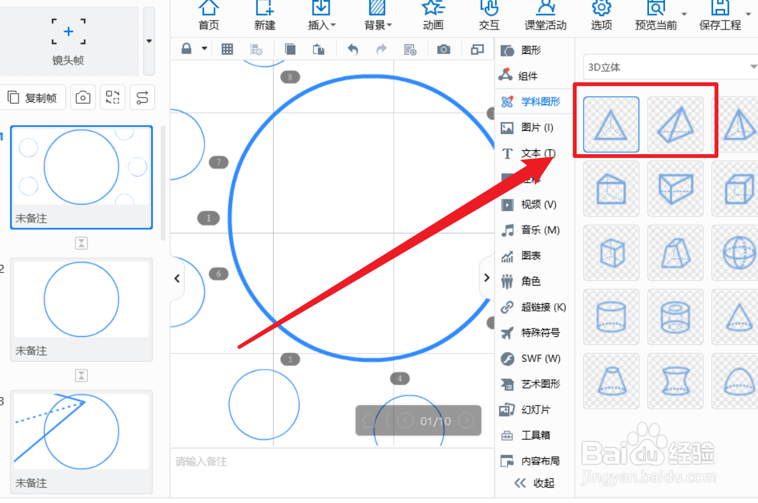Create a new project with 新建
Image resolution: width=758 pixels, height=503 pixels.
pyautogui.click(x=264, y=15)
